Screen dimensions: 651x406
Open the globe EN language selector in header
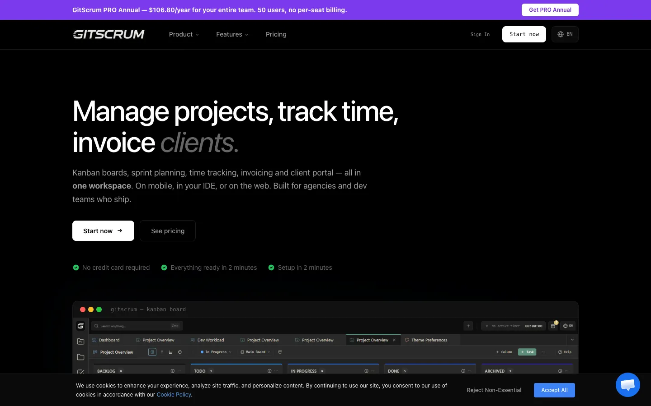point(565,34)
